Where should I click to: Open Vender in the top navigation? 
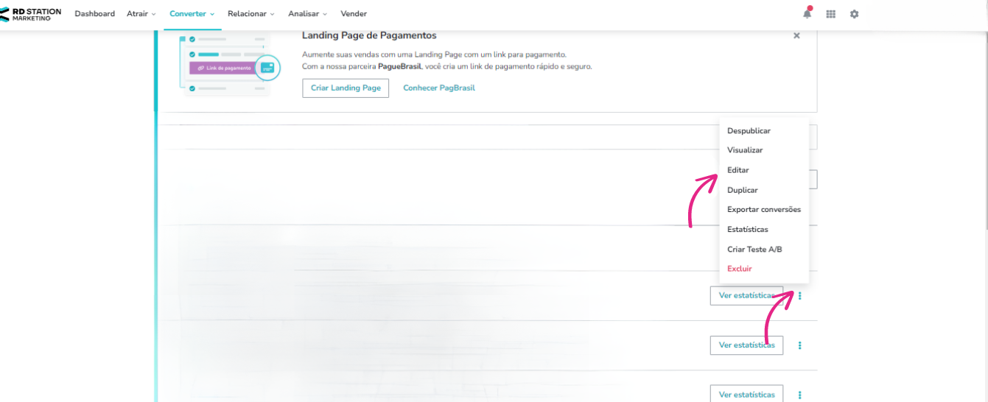click(354, 14)
